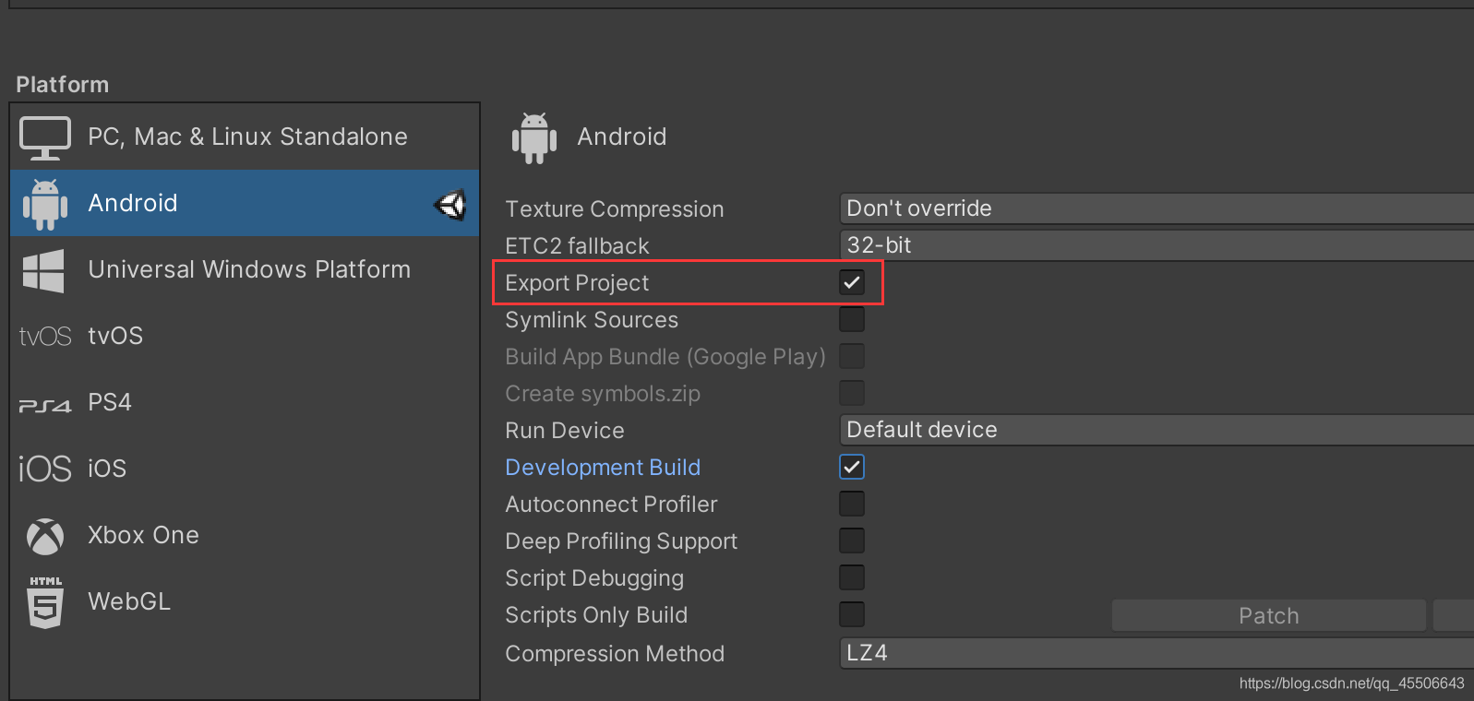Click the Script Debugging label

coord(594,578)
